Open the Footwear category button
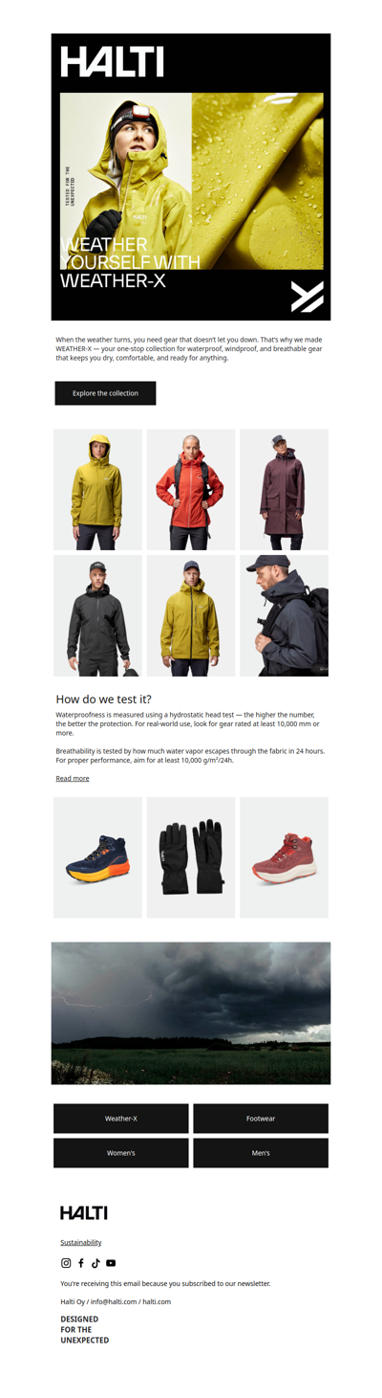This screenshot has width=382, height=1398. pos(261,1119)
